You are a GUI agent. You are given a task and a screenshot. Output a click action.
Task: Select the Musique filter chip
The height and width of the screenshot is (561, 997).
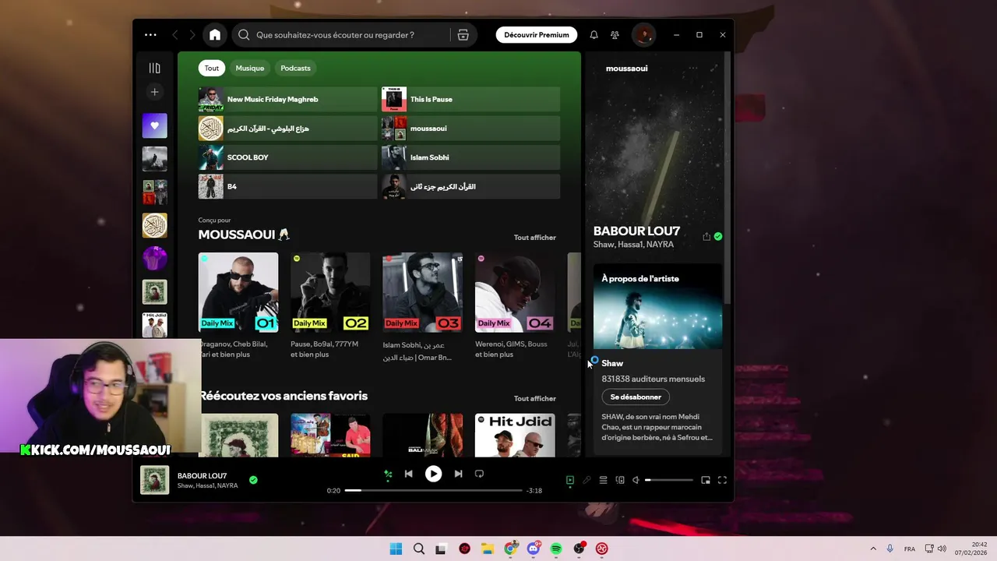click(250, 68)
